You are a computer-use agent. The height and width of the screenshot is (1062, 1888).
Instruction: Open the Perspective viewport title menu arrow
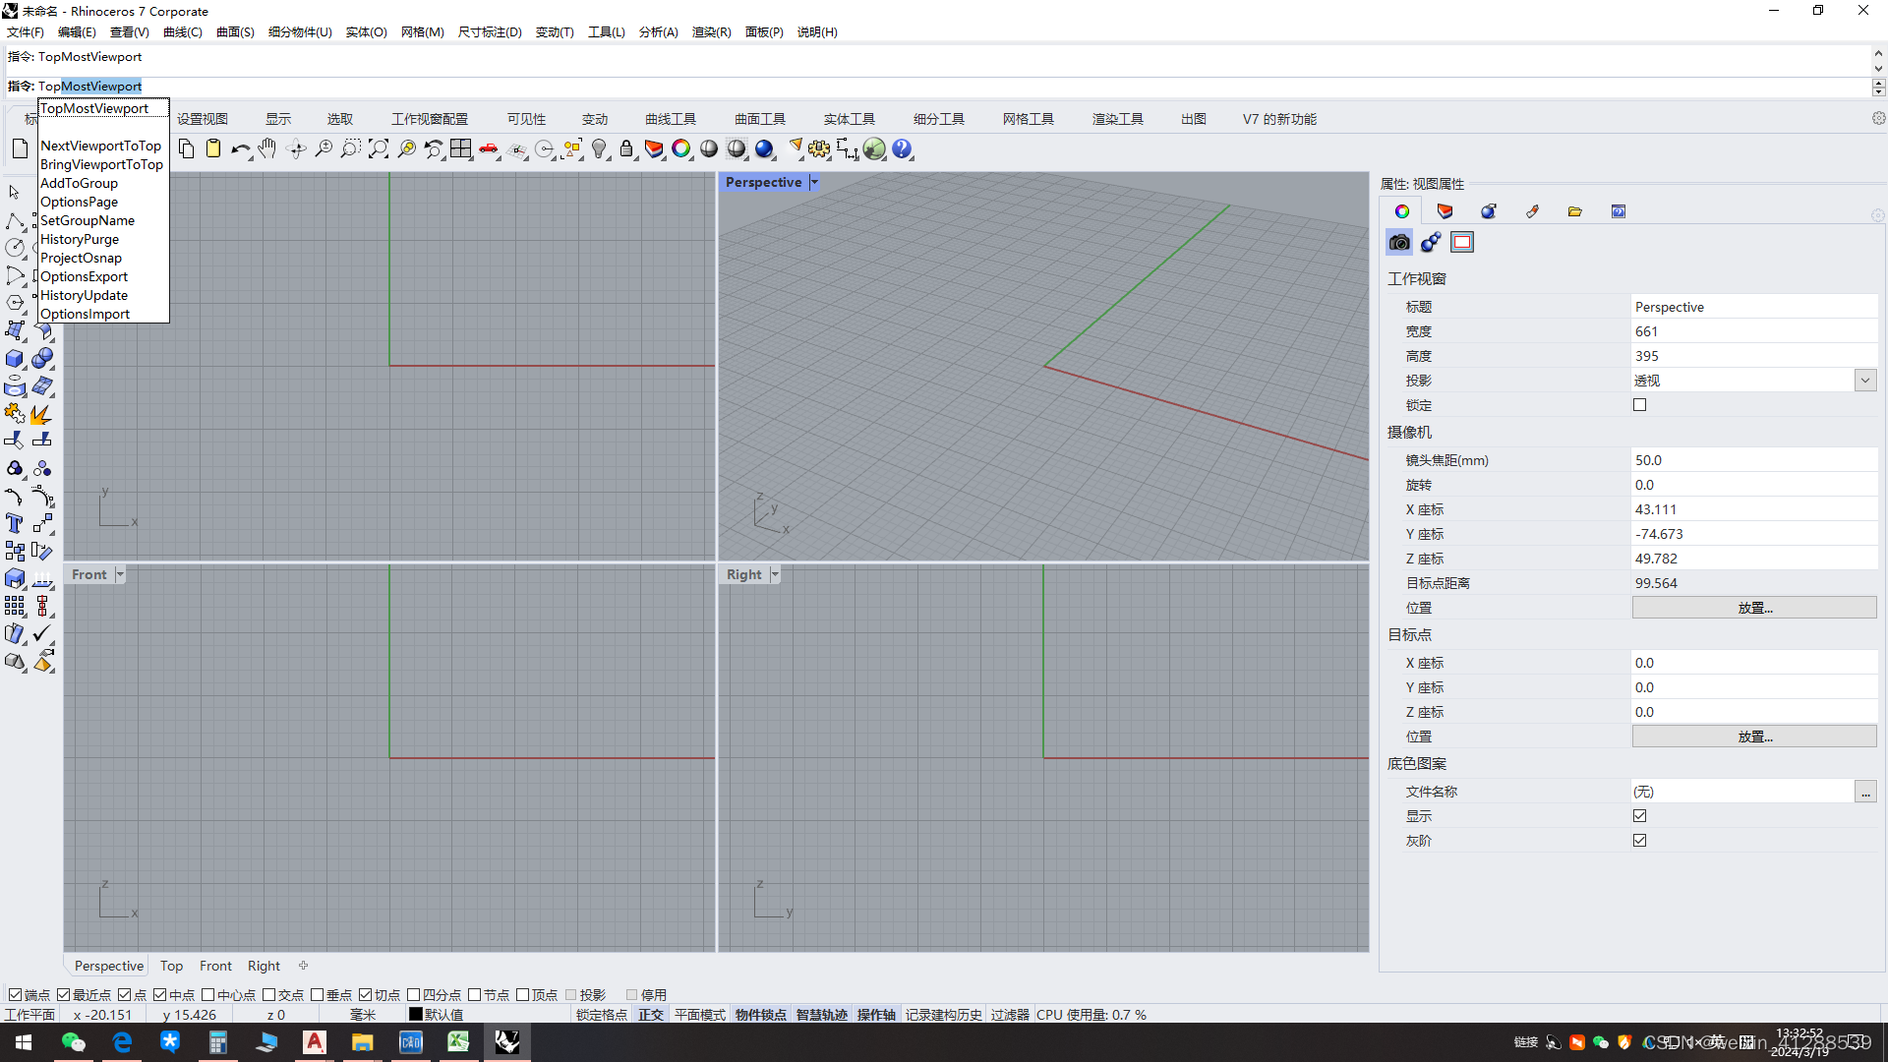814,182
